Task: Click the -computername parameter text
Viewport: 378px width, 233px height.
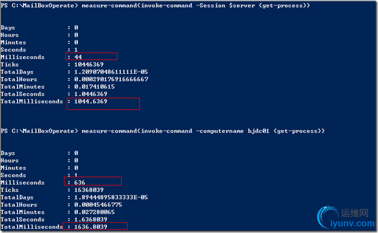Action: [x=220, y=131]
